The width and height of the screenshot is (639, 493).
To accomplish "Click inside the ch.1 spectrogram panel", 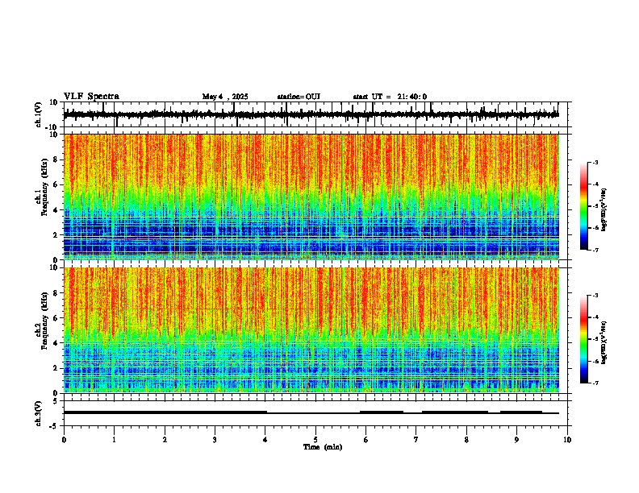I will point(311,197).
